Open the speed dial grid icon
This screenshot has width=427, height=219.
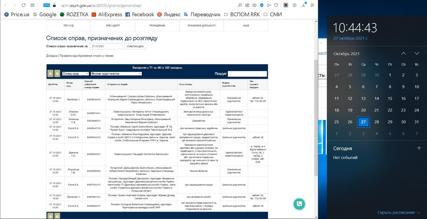click(x=32, y=5)
